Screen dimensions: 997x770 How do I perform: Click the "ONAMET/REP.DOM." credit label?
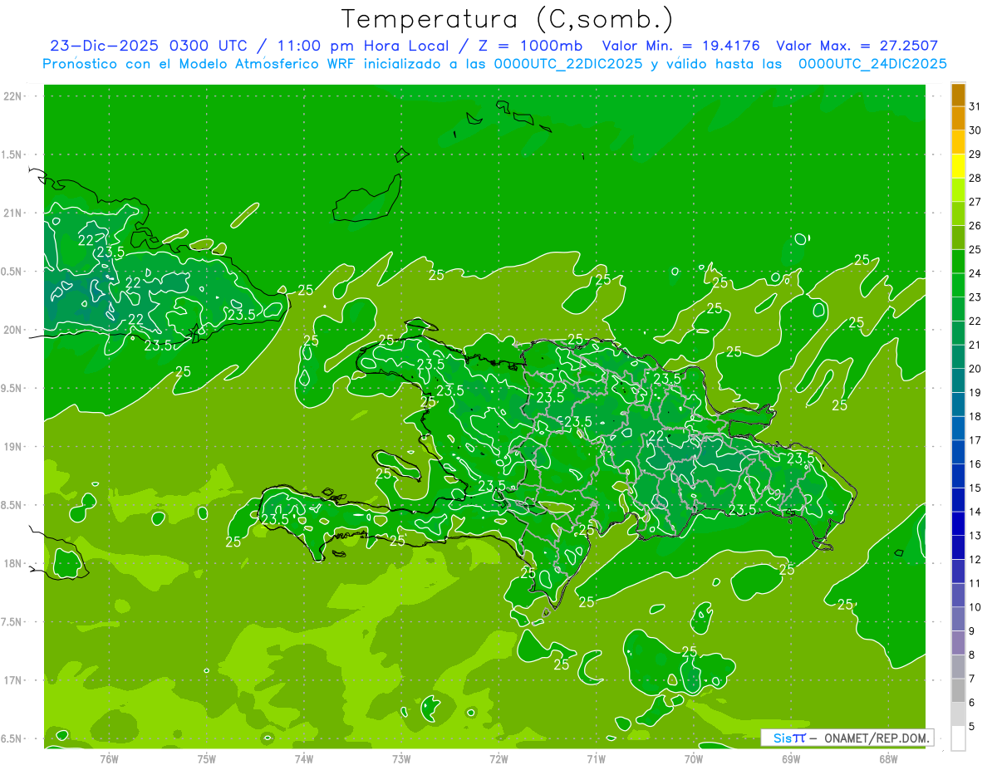pyautogui.click(x=877, y=738)
